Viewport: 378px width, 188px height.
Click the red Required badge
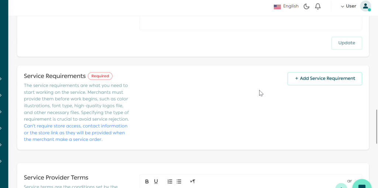100,76
